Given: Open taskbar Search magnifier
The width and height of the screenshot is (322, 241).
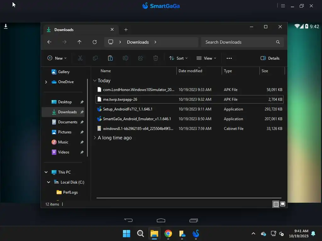Looking at the screenshot, I should [x=141, y=233].
